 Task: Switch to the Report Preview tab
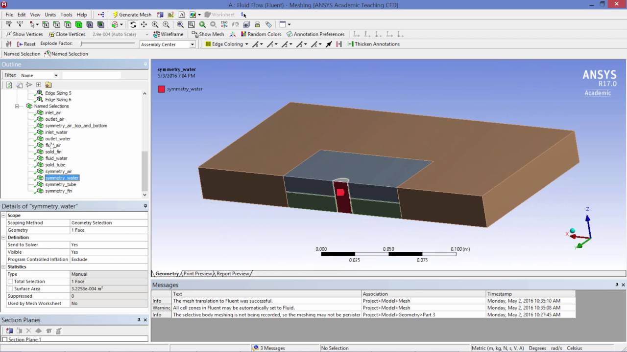point(233,274)
